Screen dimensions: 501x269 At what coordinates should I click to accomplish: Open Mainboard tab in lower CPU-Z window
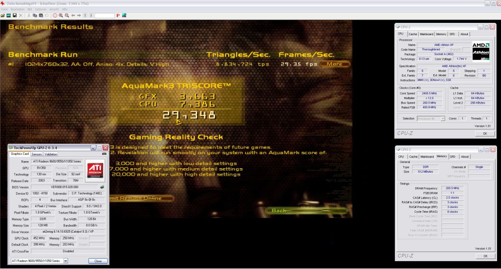click(x=427, y=157)
